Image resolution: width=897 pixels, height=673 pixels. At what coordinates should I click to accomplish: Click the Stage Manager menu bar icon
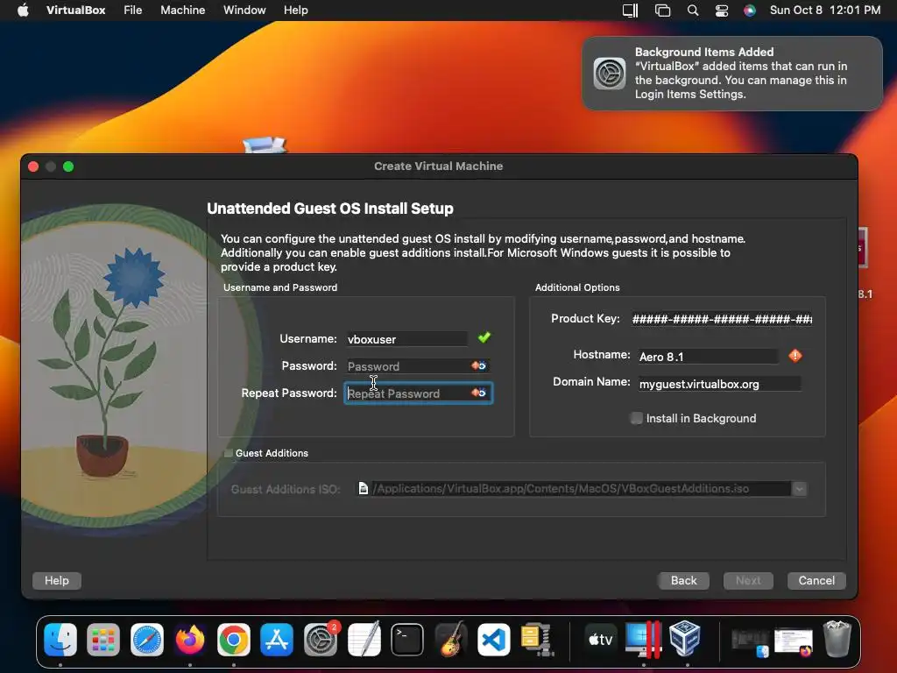tap(630, 11)
